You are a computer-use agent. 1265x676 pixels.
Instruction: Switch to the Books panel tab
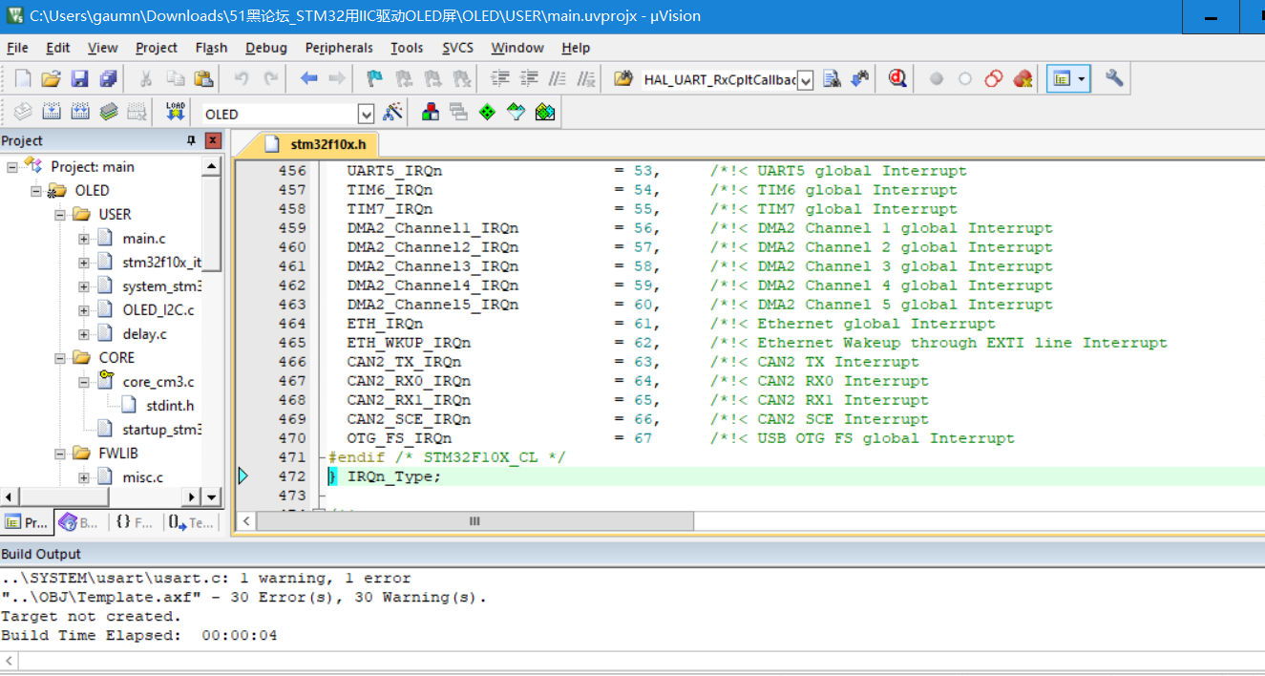coord(77,522)
